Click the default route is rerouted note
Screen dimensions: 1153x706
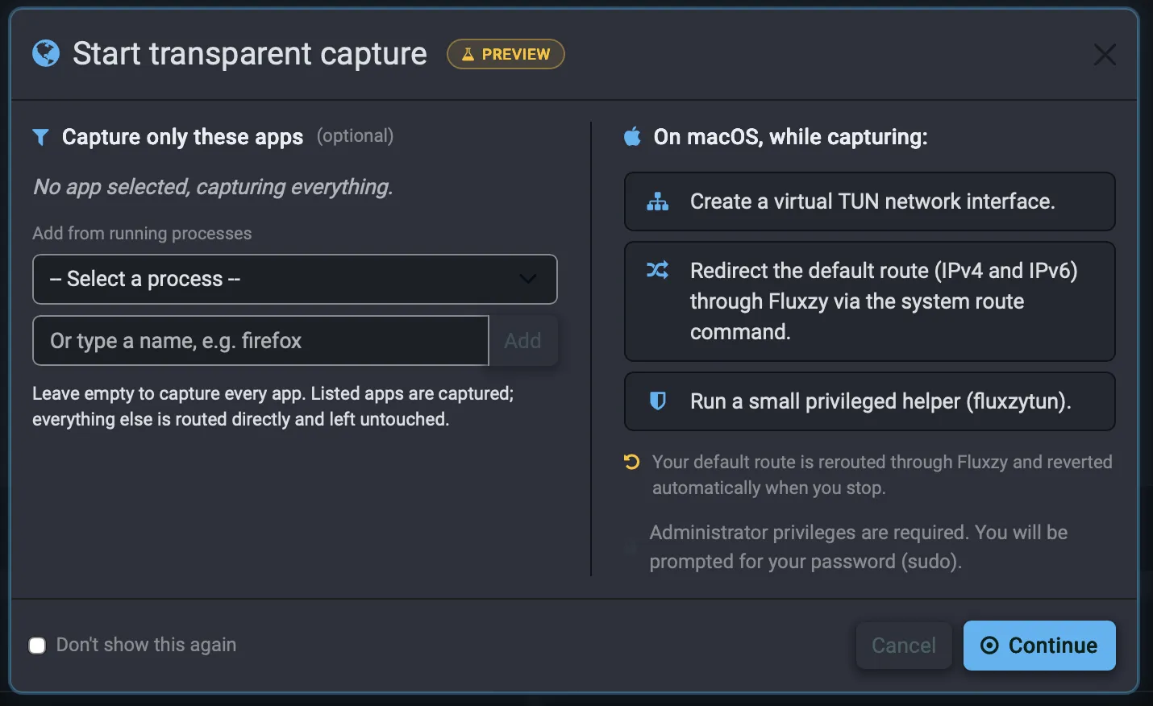pyautogui.click(x=882, y=475)
